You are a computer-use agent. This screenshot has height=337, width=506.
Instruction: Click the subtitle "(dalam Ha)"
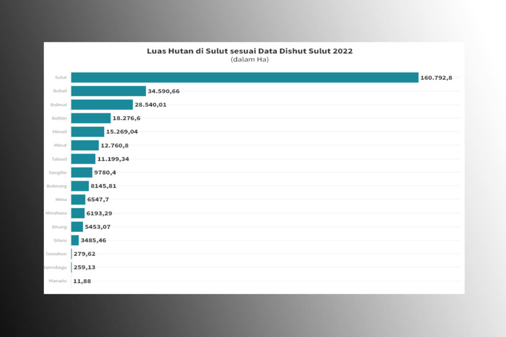pos(250,59)
